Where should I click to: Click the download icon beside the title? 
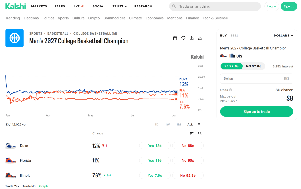point(200,38)
